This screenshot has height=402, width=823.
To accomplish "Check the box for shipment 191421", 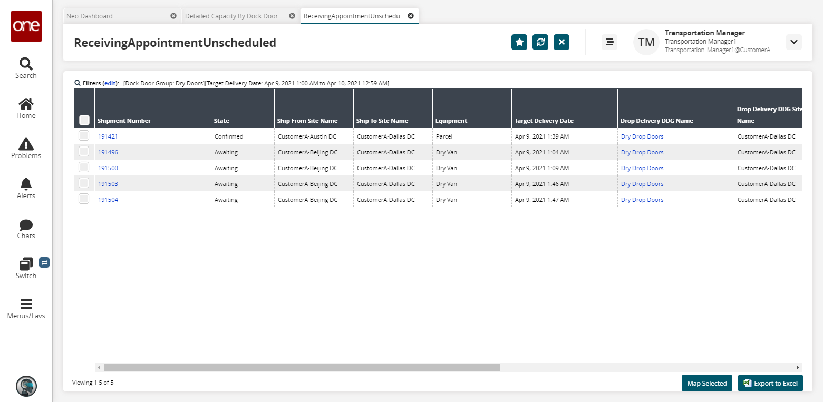I will pyautogui.click(x=84, y=135).
